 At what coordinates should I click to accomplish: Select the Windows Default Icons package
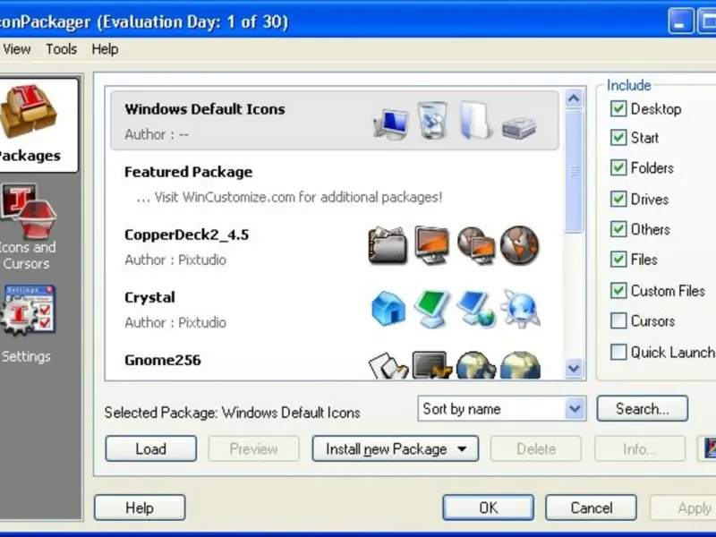(x=334, y=121)
